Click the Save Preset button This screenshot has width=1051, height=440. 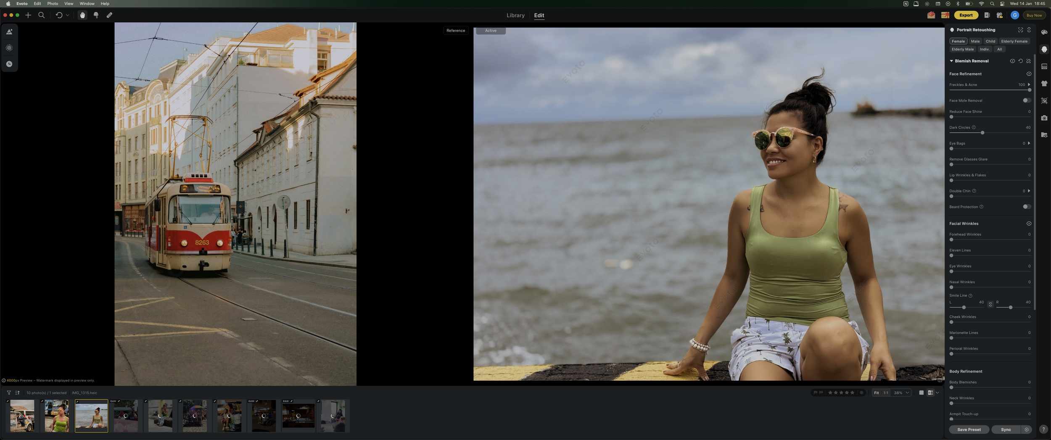click(x=969, y=429)
